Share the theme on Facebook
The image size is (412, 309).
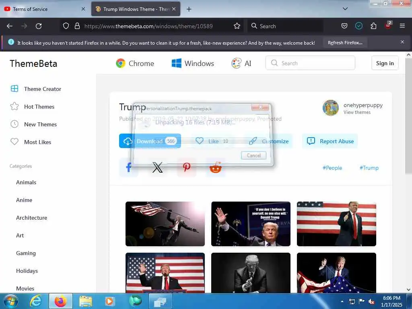tap(129, 167)
